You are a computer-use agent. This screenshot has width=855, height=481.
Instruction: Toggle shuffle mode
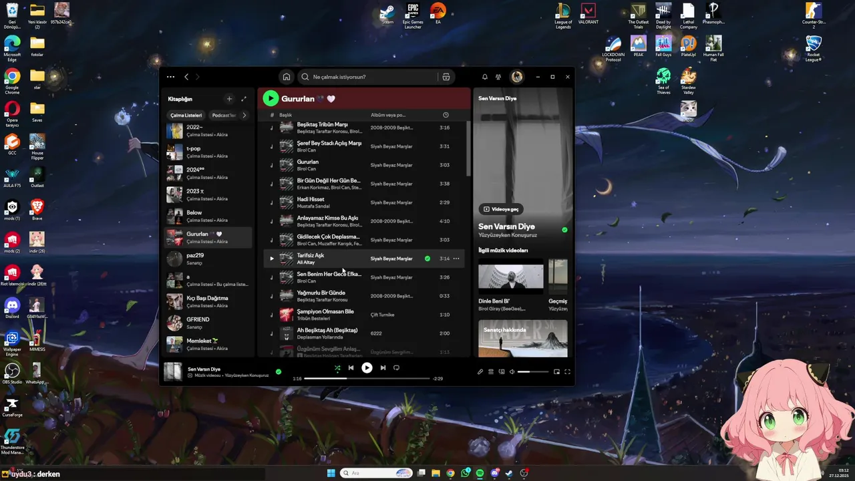point(337,367)
